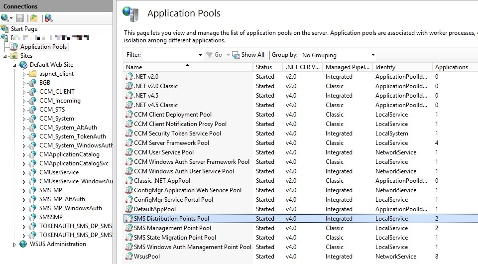The width and height of the screenshot is (478, 264).
Task: Expand the SMS_MP_AltAuth tree node
Action: [x=24, y=200]
